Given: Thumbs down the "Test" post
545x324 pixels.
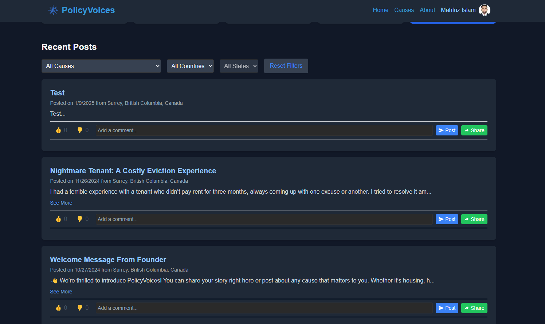Looking at the screenshot, I should coord(80,130).
